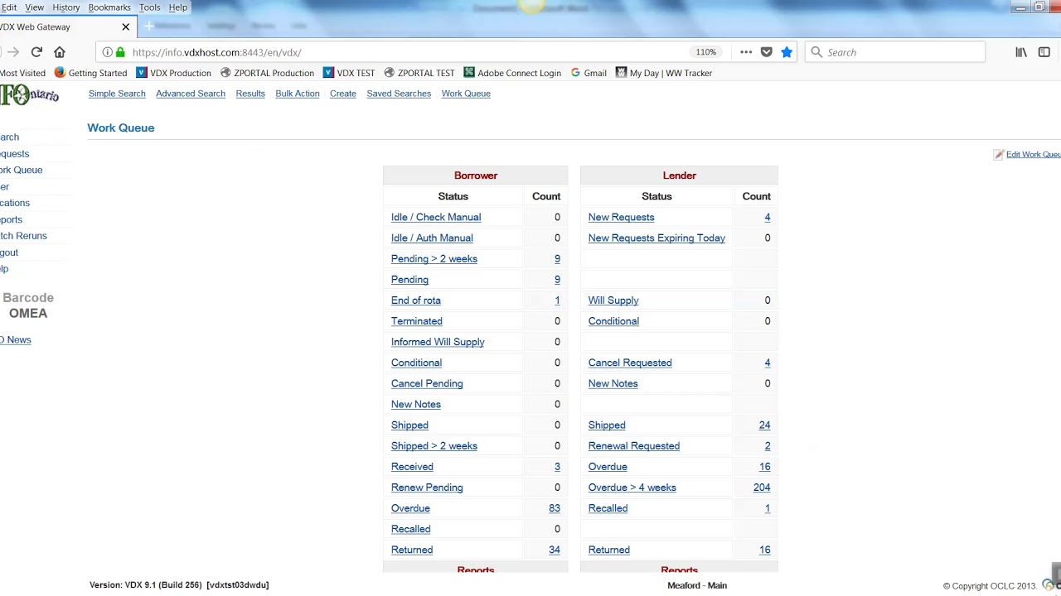The image size is (1061, 596).
Task: Open Work Queue in top navigation
Action: tap(466, 94)
